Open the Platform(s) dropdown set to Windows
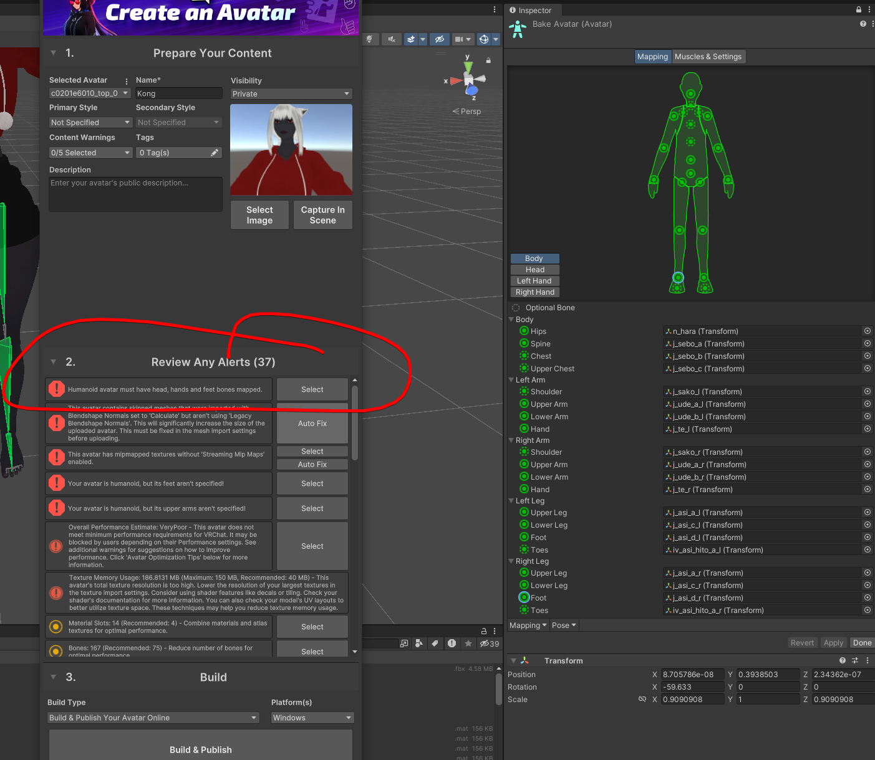The height and width of the screenshot is (760, 875). click(313, 718)
